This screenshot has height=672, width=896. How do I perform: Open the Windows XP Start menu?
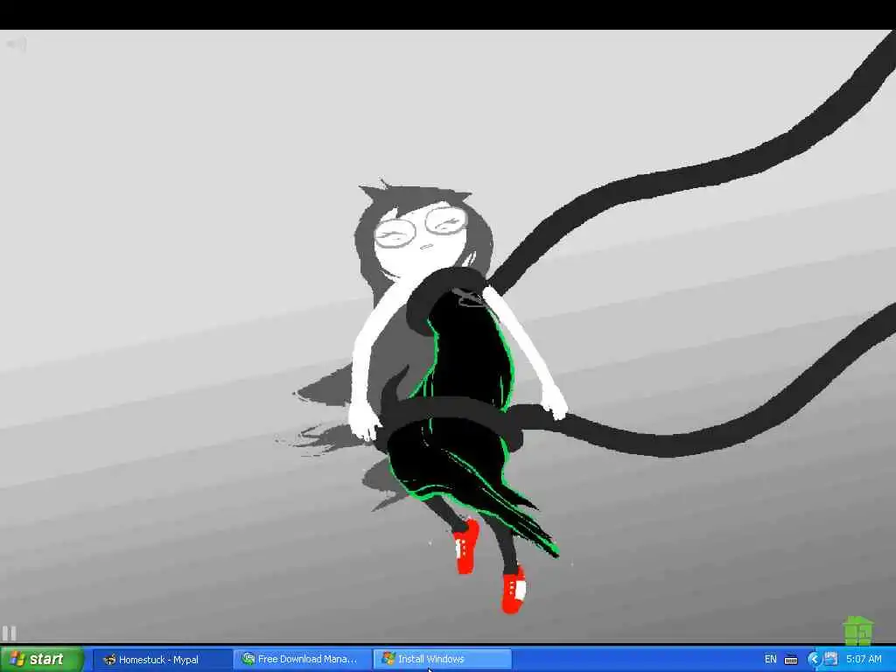point(42,659)
